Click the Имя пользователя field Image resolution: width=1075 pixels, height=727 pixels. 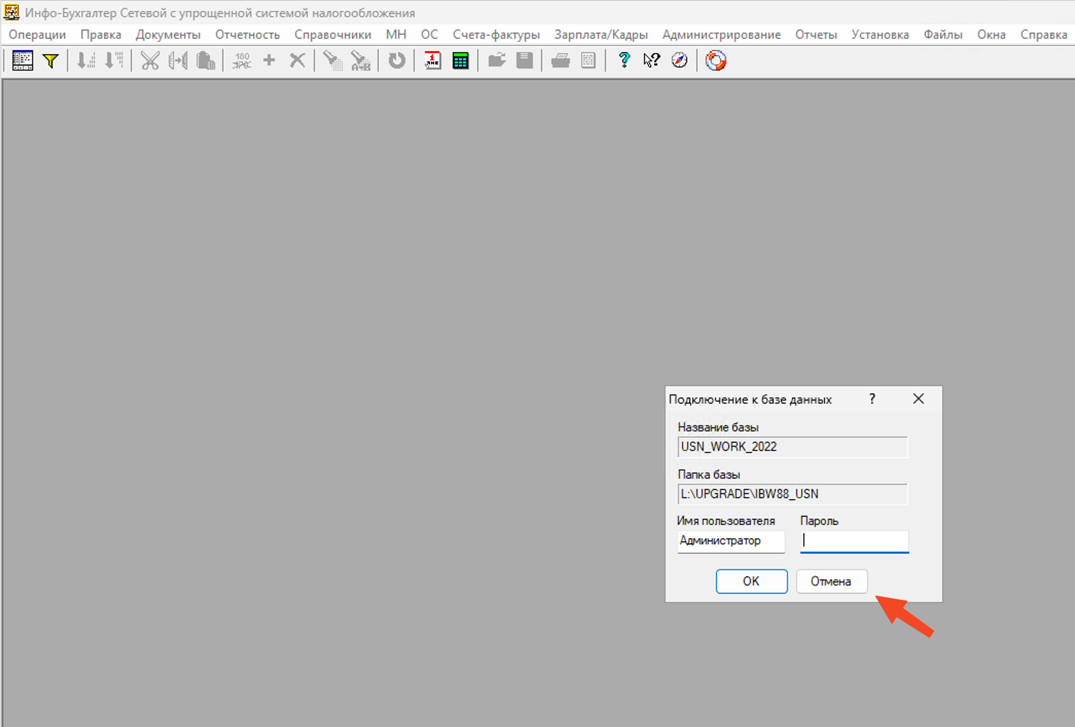pos(730,541)
